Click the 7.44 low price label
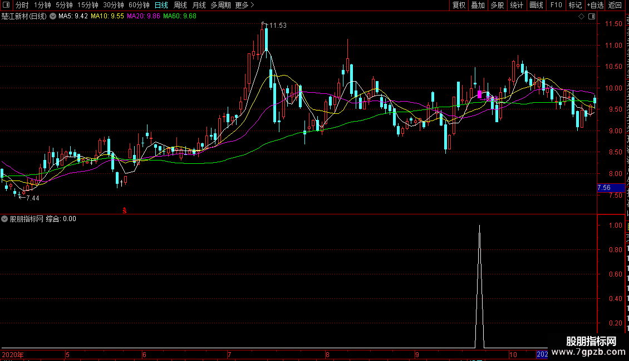This screenshot has height=361, width=629. pyautogui.click(x=32, y=198)
